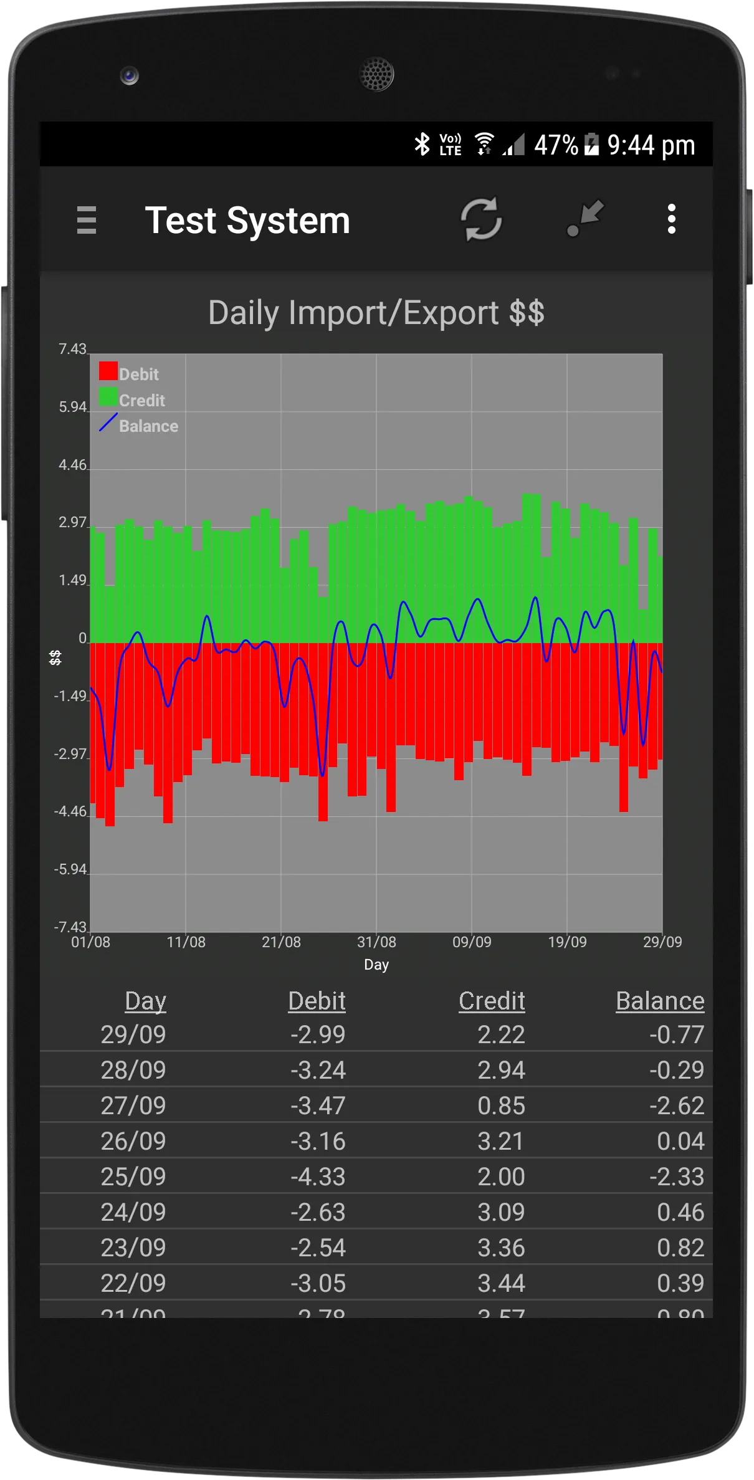Screen dimensions: 754x1480
Task: Tap the Wi-Fi status icon
Action: click(x=484, y=144)
